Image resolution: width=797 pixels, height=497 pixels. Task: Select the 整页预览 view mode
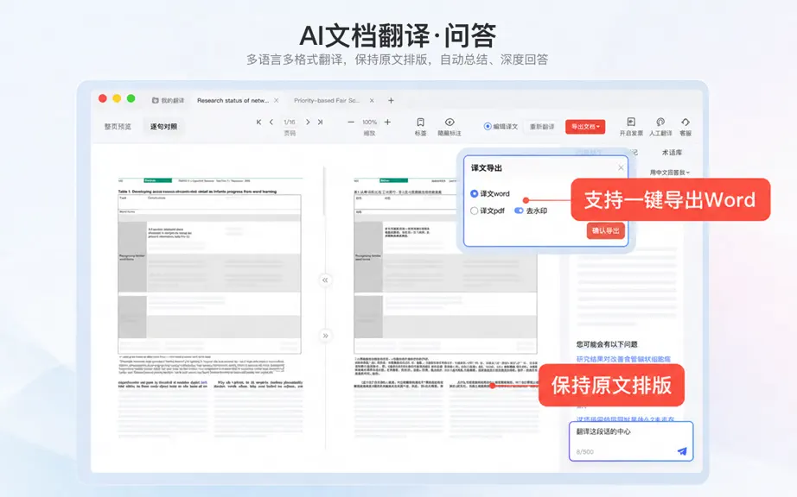point(118,126)
